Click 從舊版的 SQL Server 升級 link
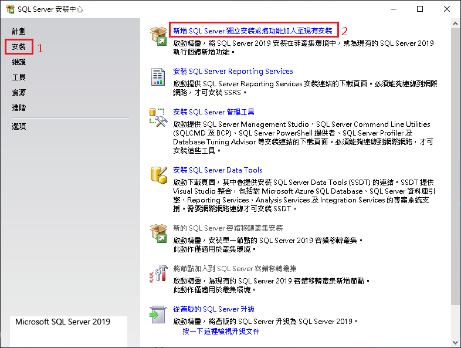The width and height of the screenshot is (461, 348). point(213,309)
